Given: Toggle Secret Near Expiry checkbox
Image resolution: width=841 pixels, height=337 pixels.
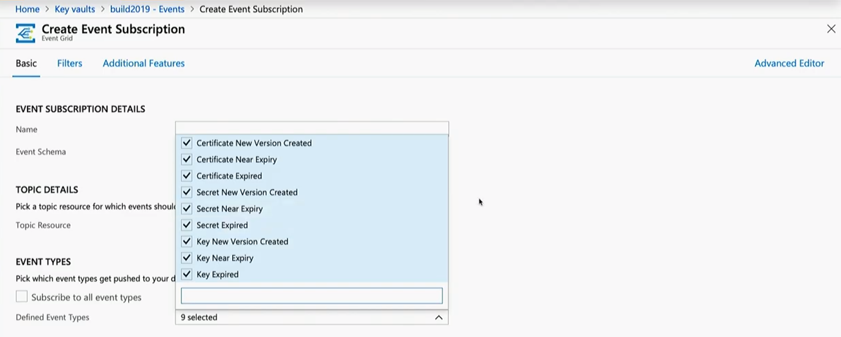Looking at the screenshot, I should (187, 209).
